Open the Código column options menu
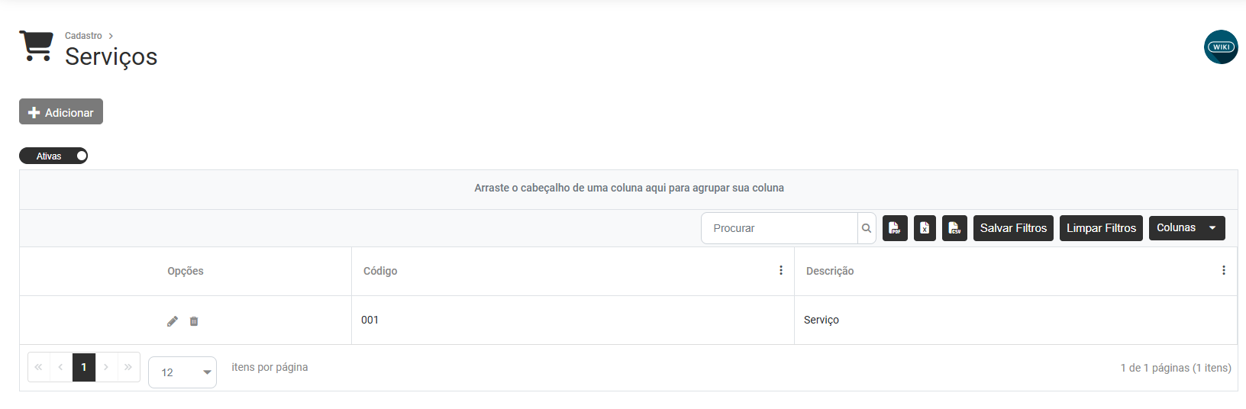This screenshot has width=1246, height=409. coord(781,271)
